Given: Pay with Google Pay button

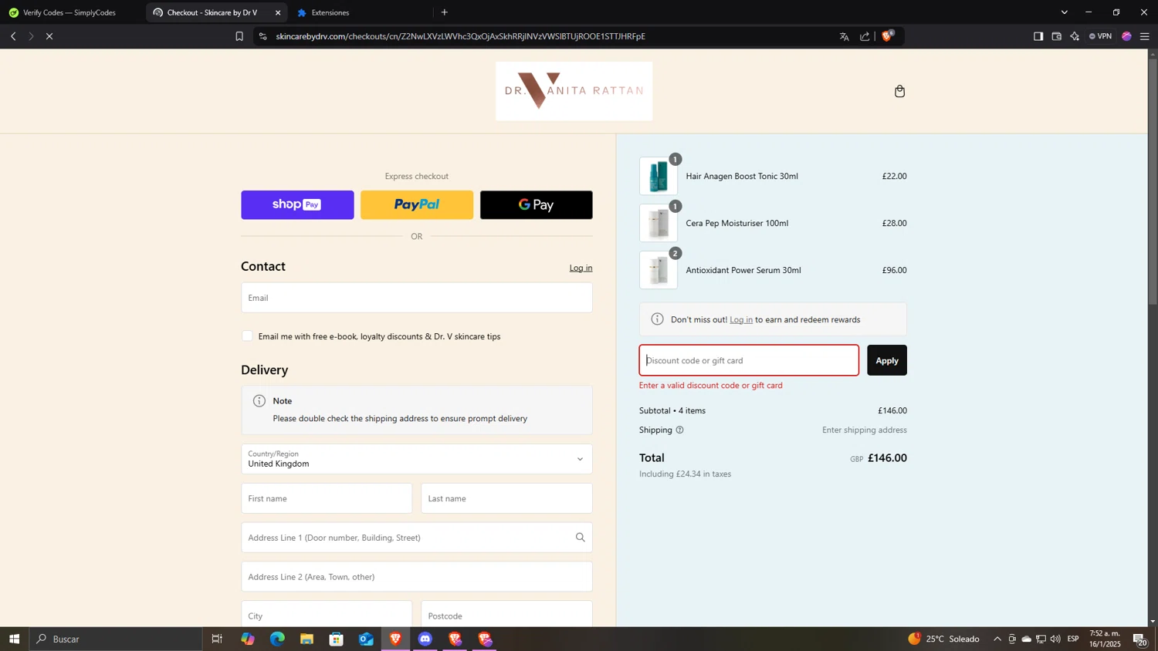Looking at the screenshot, I should 537,205.
